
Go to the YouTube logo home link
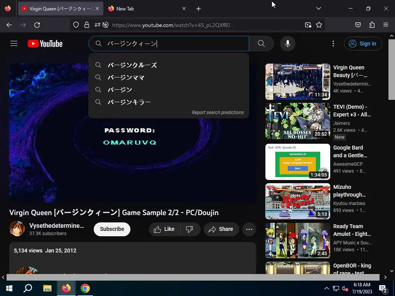pyautogui.click(x=45, y=44)
